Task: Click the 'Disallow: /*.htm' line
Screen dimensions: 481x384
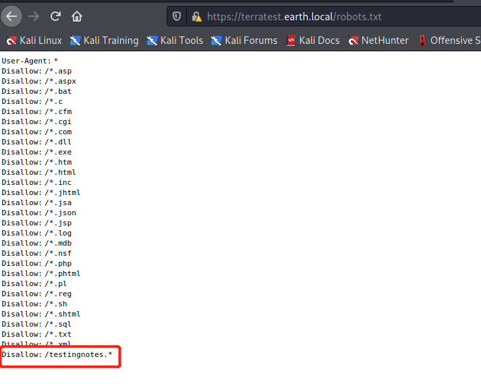Action: point(36,163)
